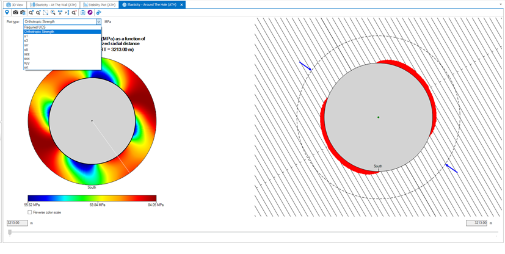The image size is (505, 254).
Task: Select s1 in the plot type list
Action: click(26, 36)
